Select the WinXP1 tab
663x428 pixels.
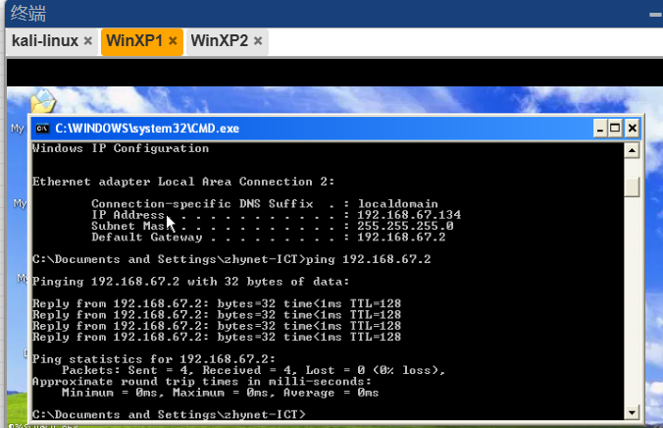click(x=134, y=41)
